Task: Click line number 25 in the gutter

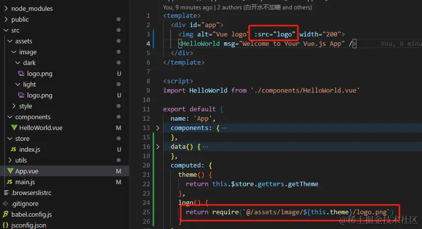Action: point(146,212)
